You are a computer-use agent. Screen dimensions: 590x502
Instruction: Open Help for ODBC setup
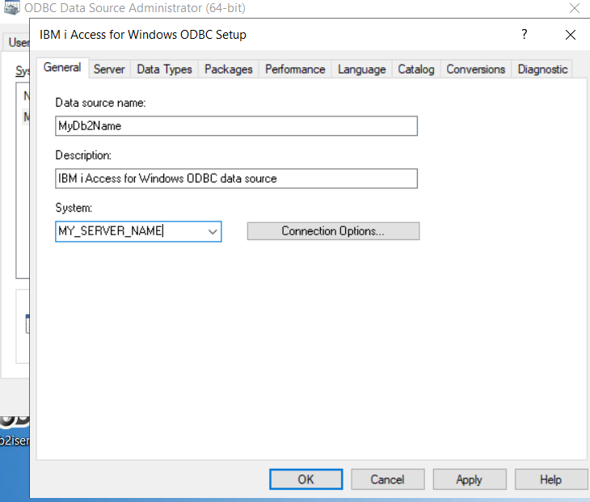551,479
